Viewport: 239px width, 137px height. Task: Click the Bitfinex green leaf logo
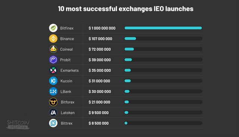pos(53,28)
